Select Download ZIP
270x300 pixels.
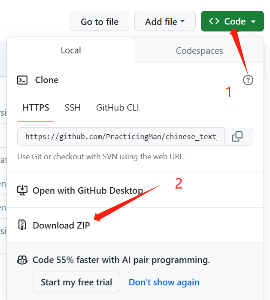click(x=61, y=225)
